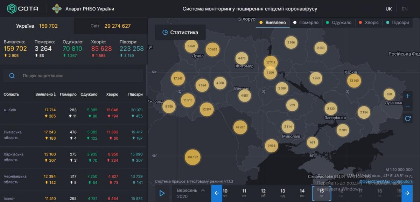Show Хворіє layer on map

tap(369, 22)
